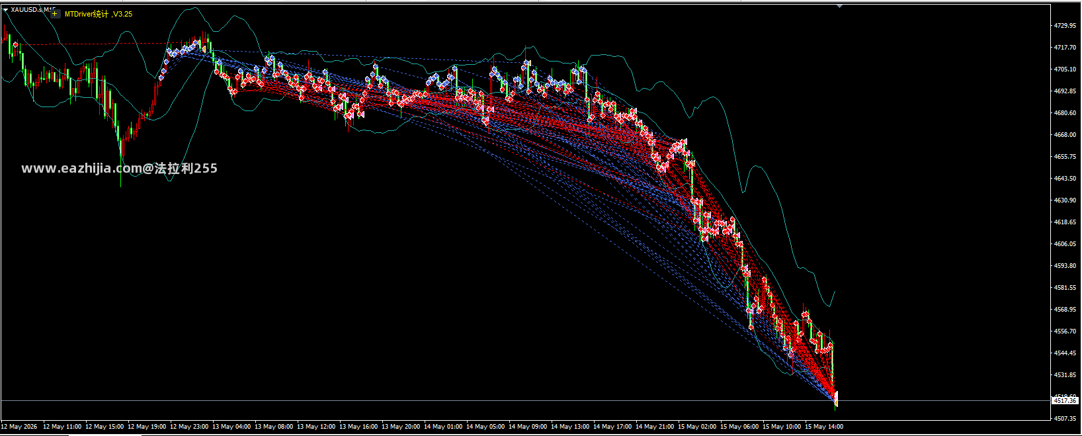Click the 14 May 13:00 time label
This screenshot has width=1082, height=436.
[570, 427]
